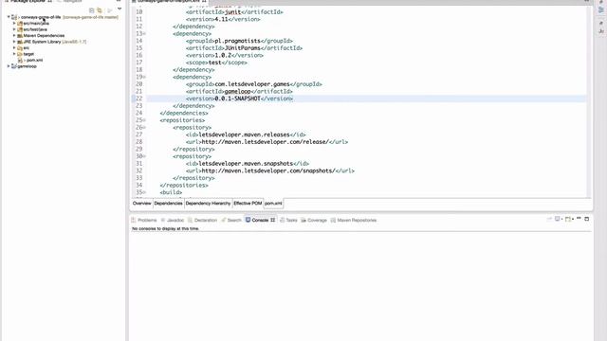Image resolution: width=607 pixels, height=341 pixels.
Task: Click pl.pragmatists groupId text
Action: coord(238,41)
